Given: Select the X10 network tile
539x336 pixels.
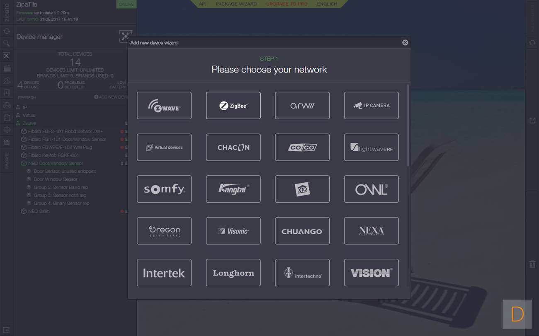Looking at the screenshot, I should 302,189.
